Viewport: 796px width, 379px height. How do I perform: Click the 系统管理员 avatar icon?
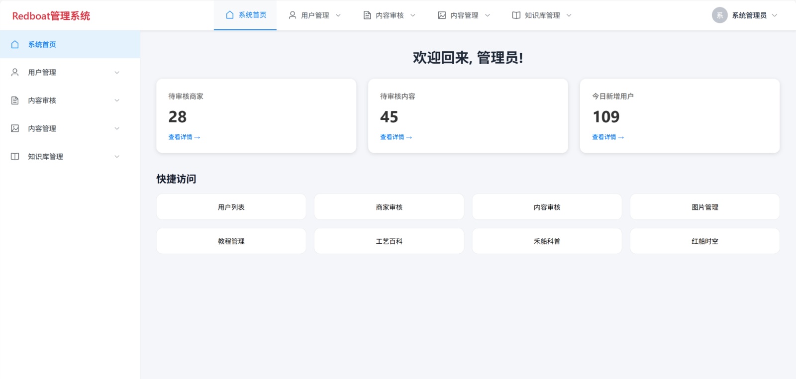tap(719, 15)
